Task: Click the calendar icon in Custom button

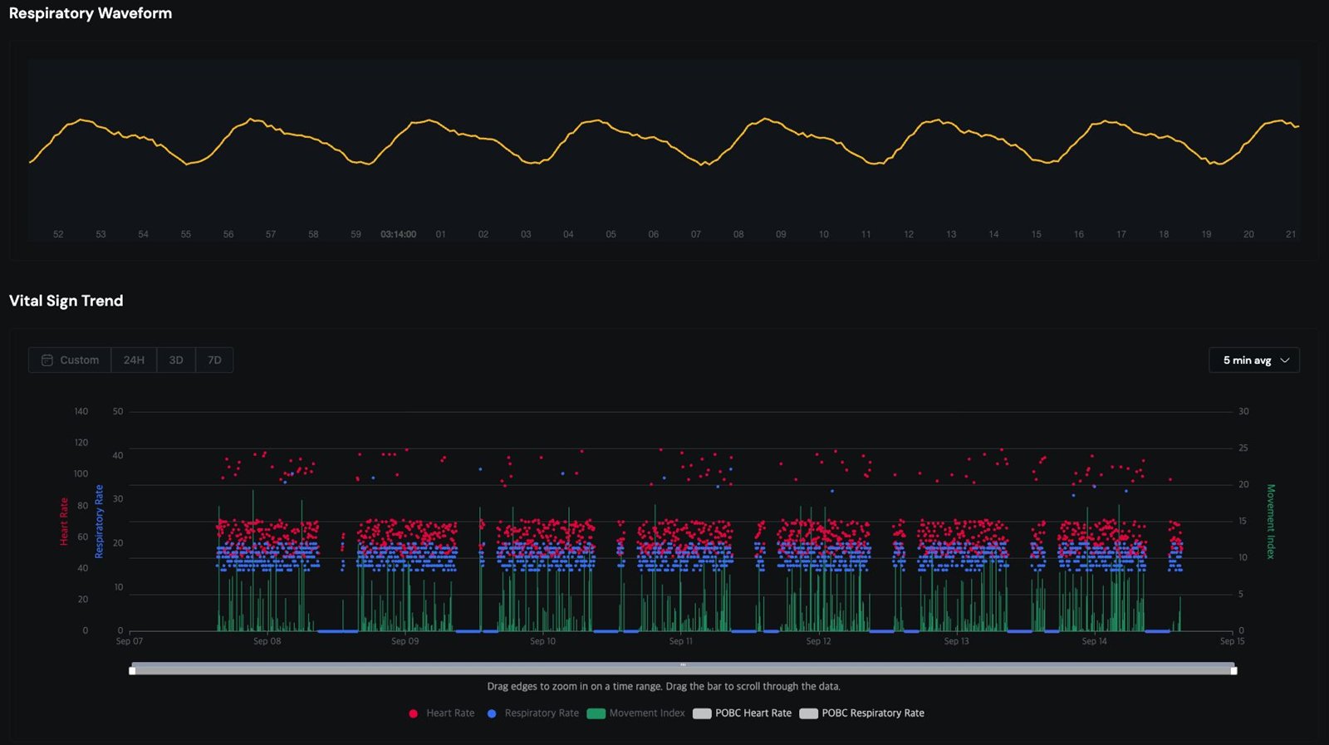Action: pyautogui.click(x=47, y=360)
